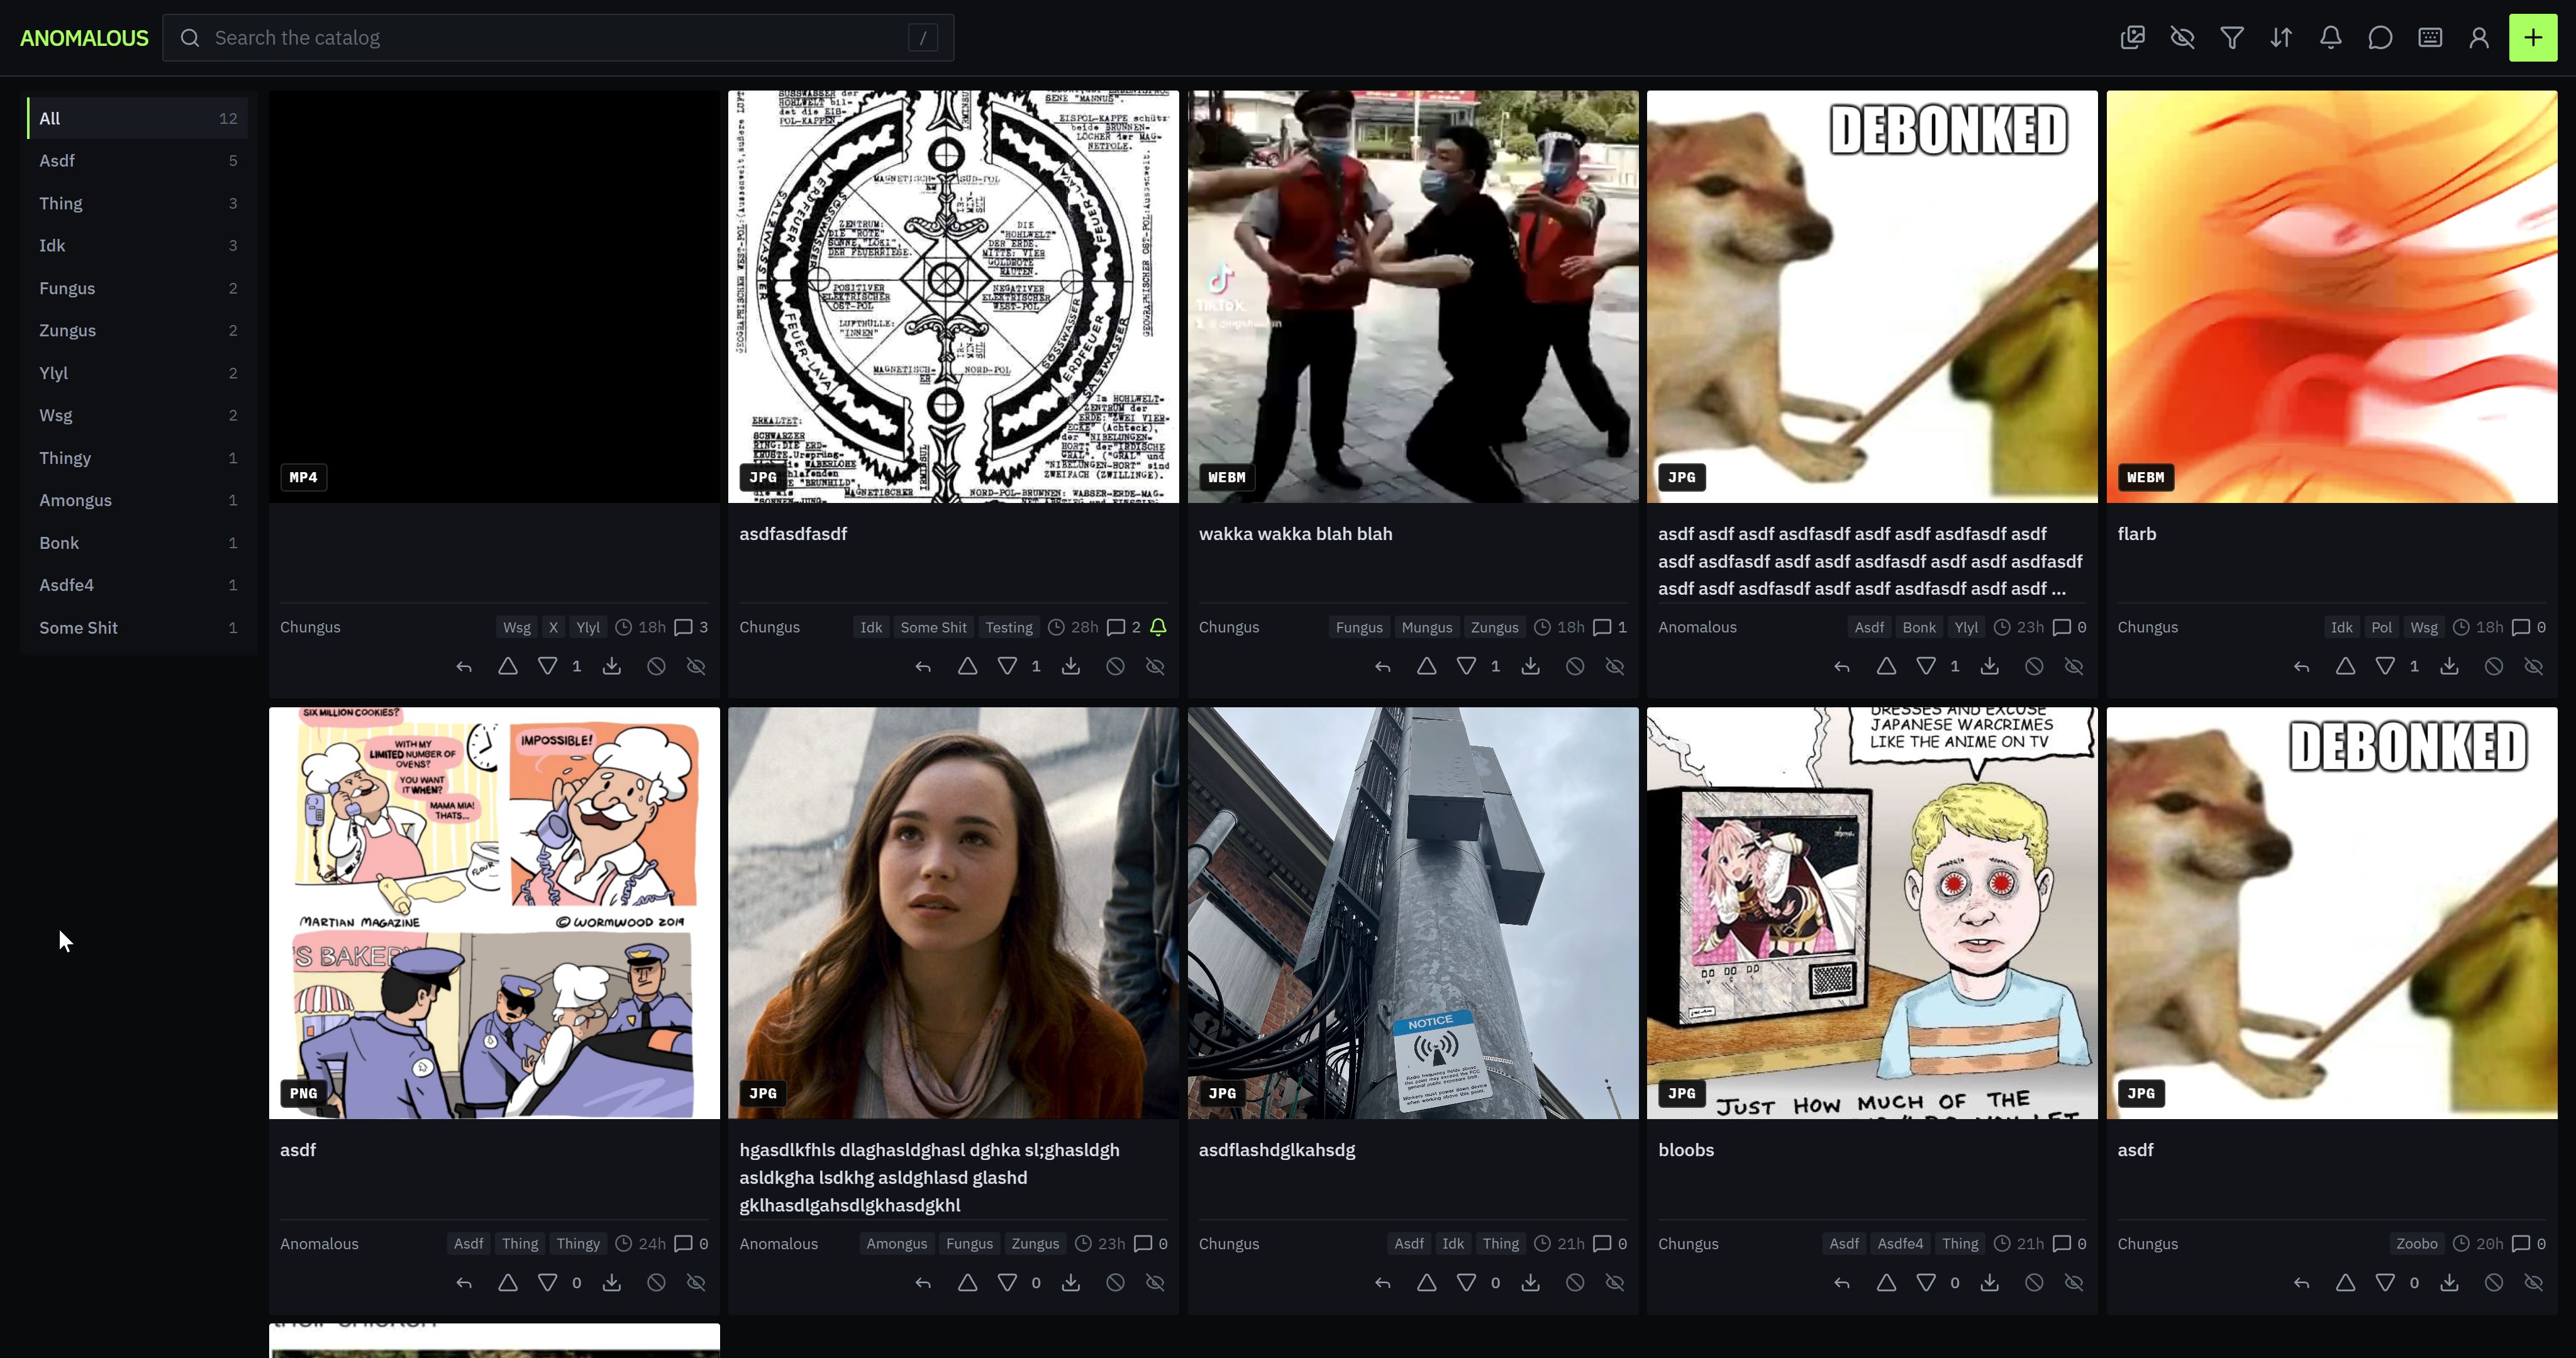Screen dimensions: 2576x1358
Task: Click the Mungus tag on wakka wakka thread
Action: click(1427, 627)
